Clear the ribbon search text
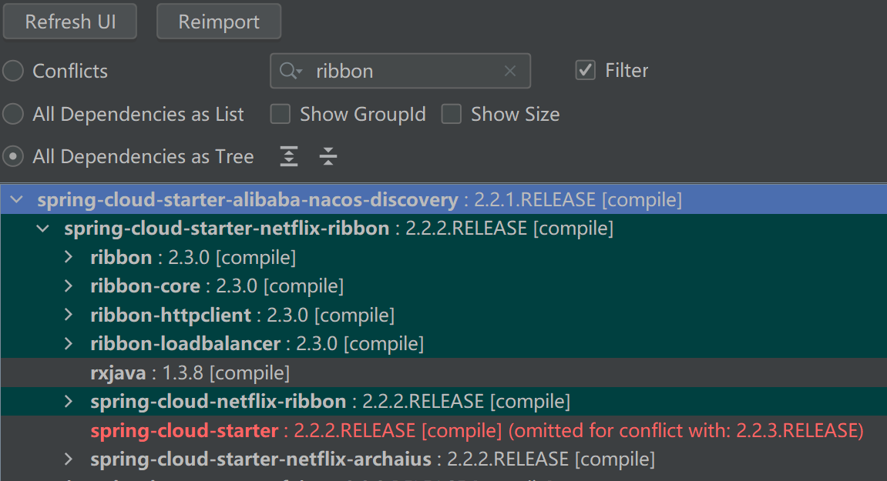The image size is (887, 481). [x=509, y=71]
